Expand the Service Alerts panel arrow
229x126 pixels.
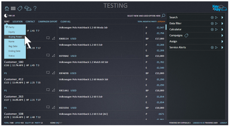click(222, 47)
